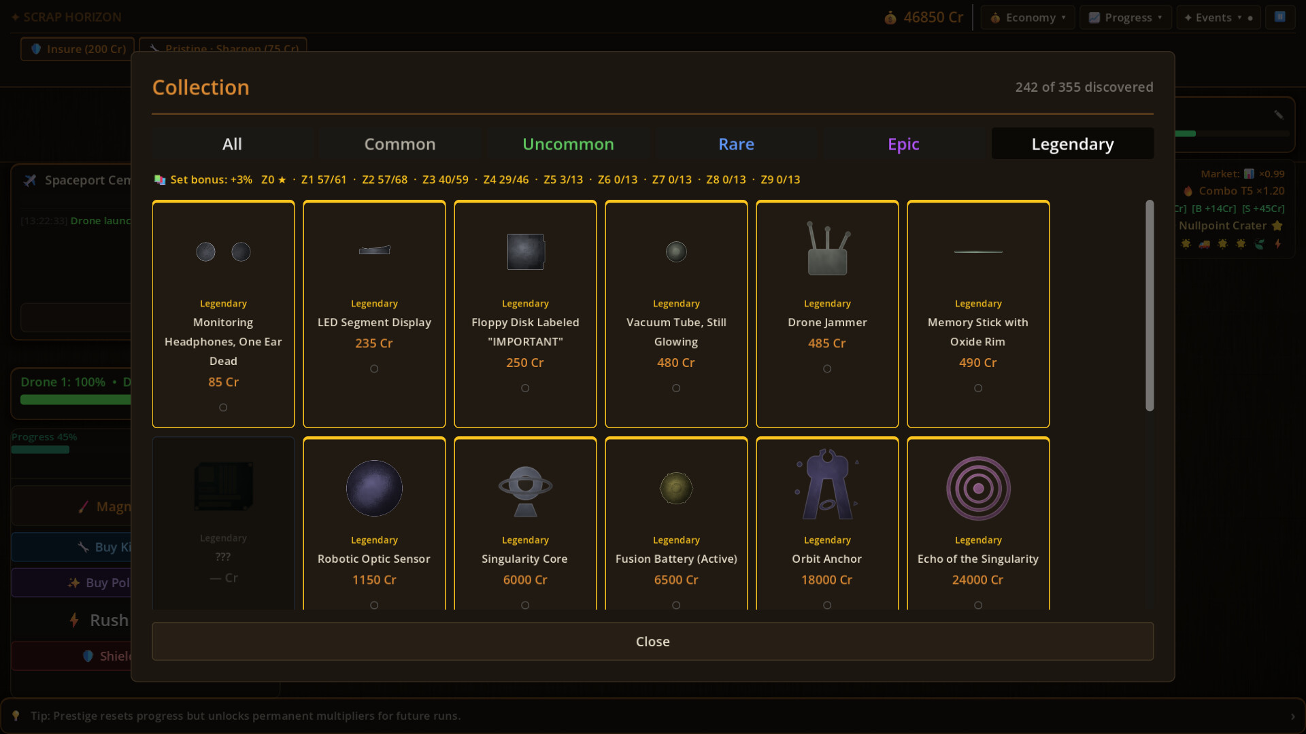Toggle the circle under LED Segment Display
The width and height of the screenshot is (1306, 734).
pos(374,368)
